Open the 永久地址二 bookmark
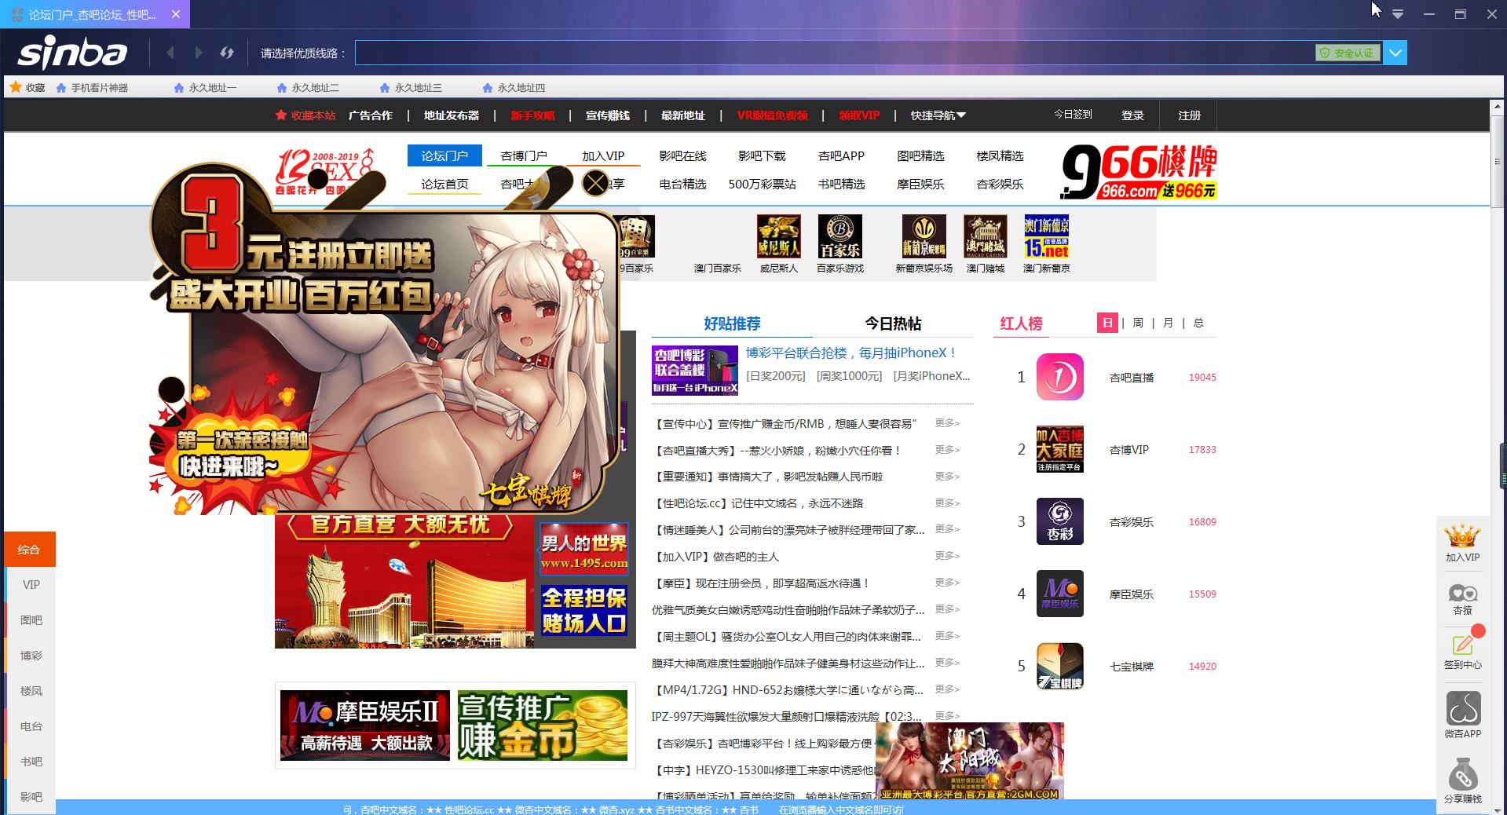This screenshot has height=815, width=1507. tap(308, 88)
